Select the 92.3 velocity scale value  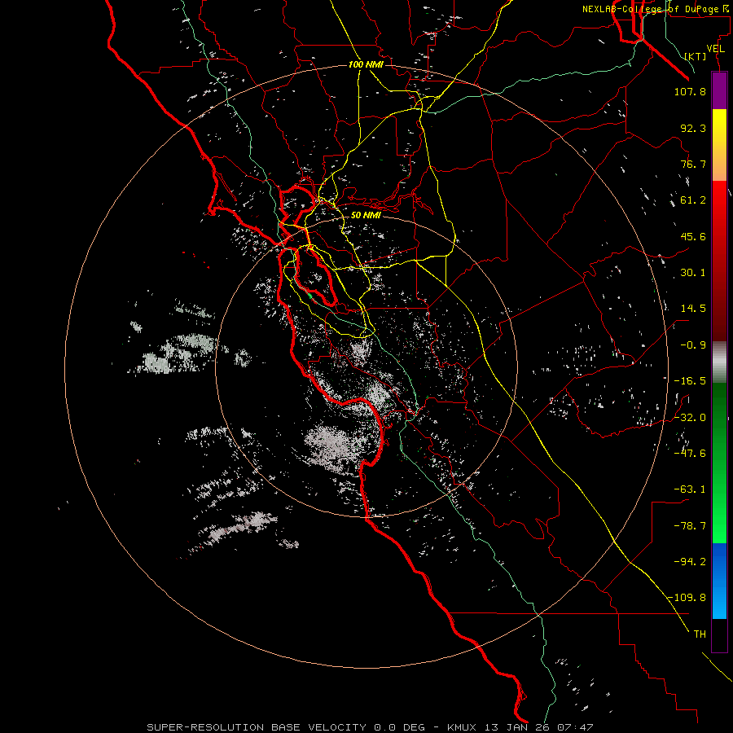[693, 128]
